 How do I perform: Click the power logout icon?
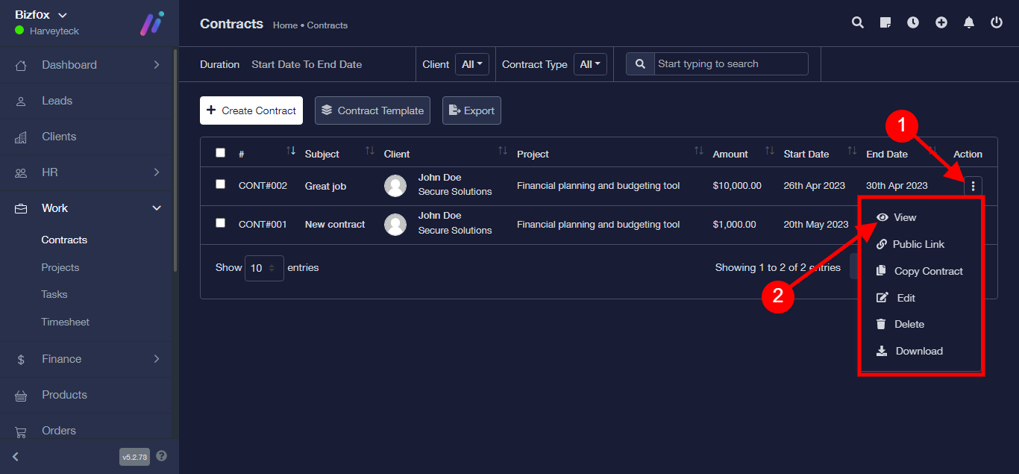(997, 23)
